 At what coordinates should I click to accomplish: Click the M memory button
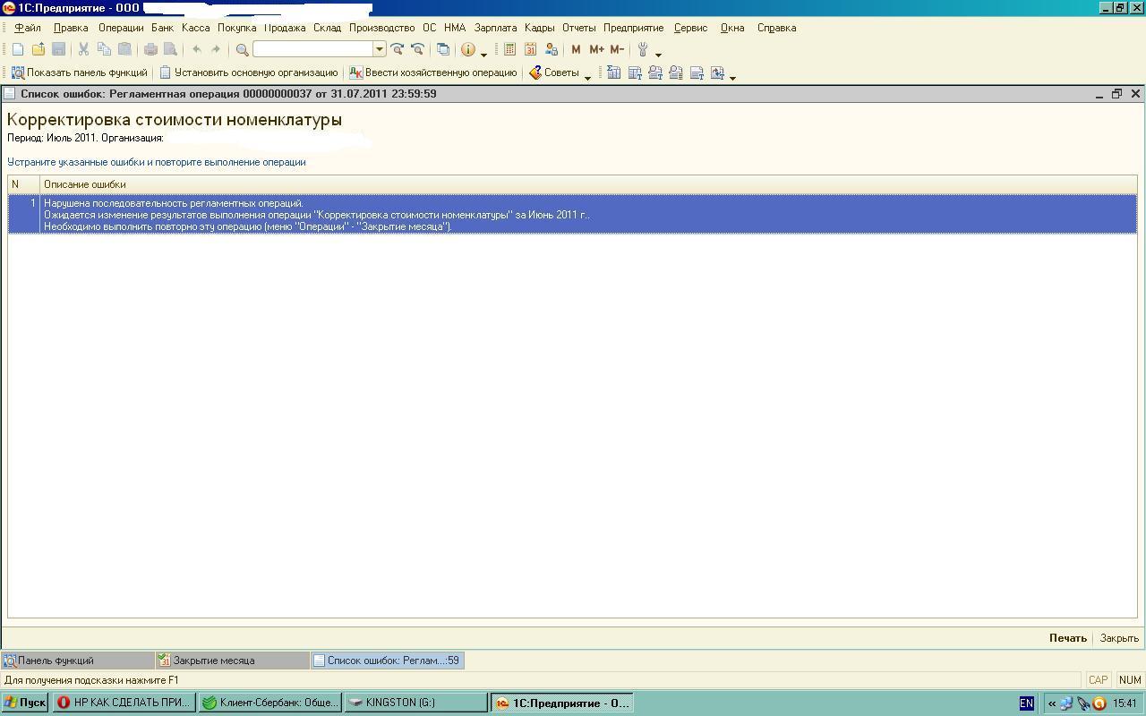(x=576, y=49)
